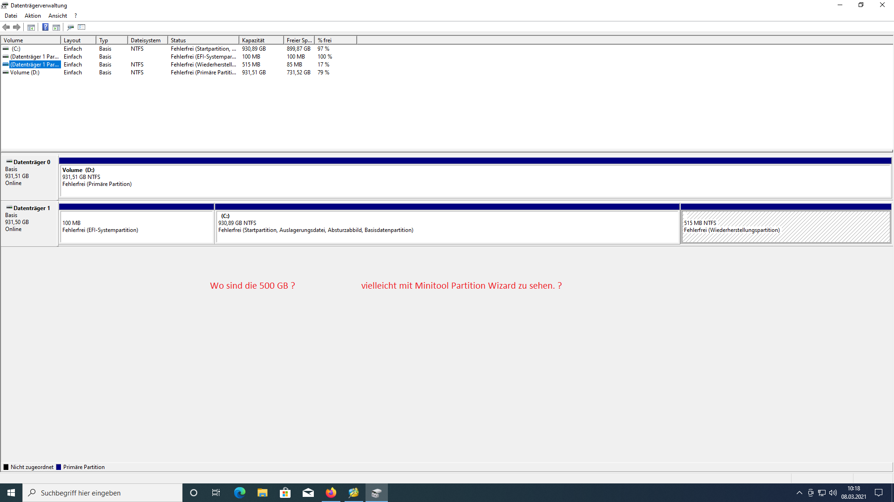The image size is (894, 502).
Task: Open Firefox from the taskbar
Action: (331, 493)
